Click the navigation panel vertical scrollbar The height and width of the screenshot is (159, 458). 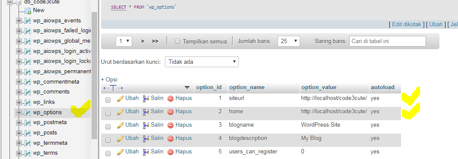coord(95,76)
